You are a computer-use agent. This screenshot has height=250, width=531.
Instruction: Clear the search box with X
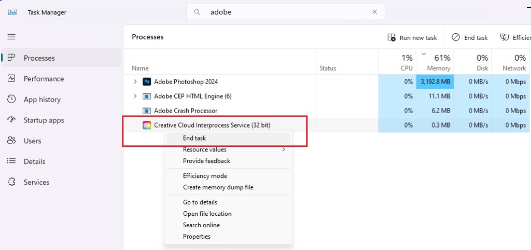click(x=374, y=12)
